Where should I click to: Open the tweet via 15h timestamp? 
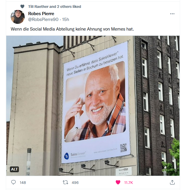tap(66, 19)
